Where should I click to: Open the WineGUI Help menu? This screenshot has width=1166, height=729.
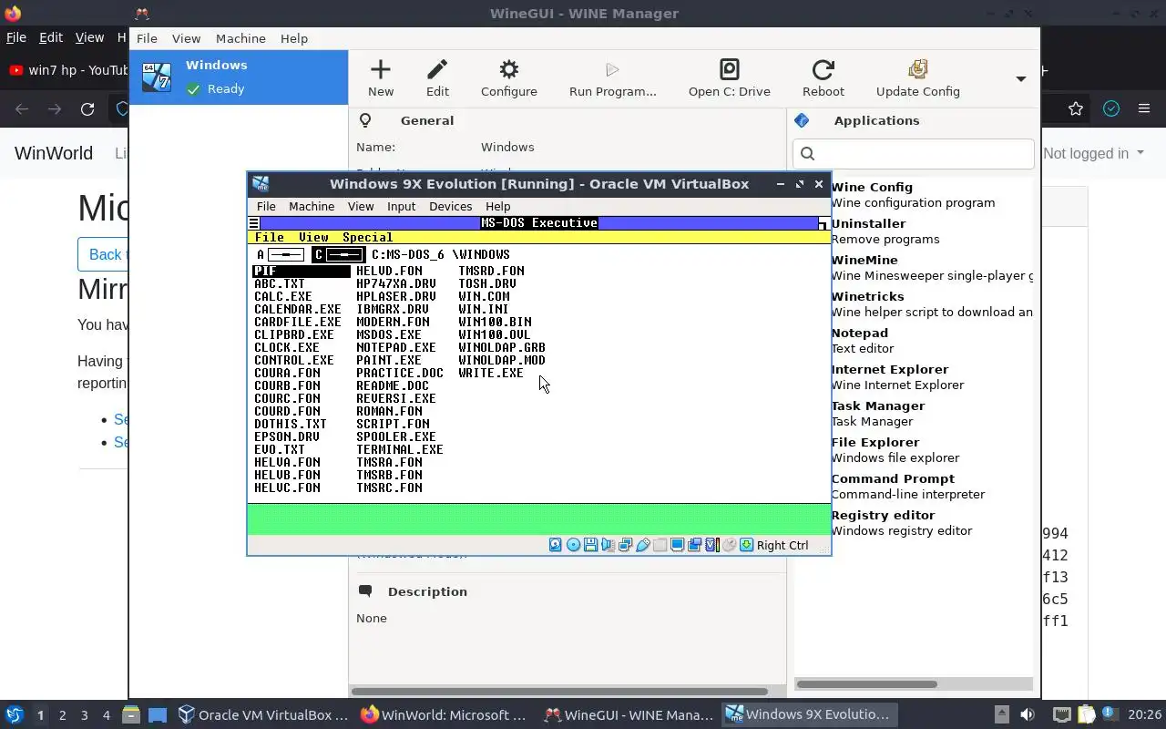[x=294, y=38]
